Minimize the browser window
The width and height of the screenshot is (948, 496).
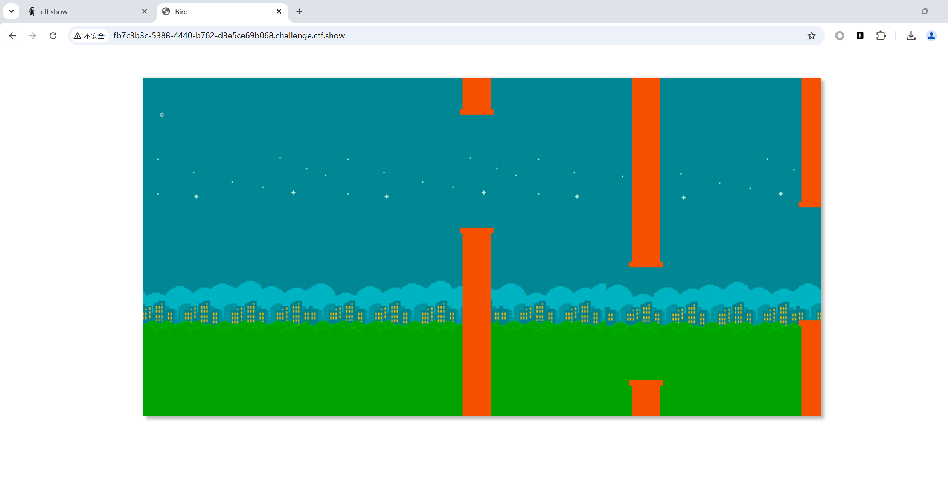tap(899, 11)
